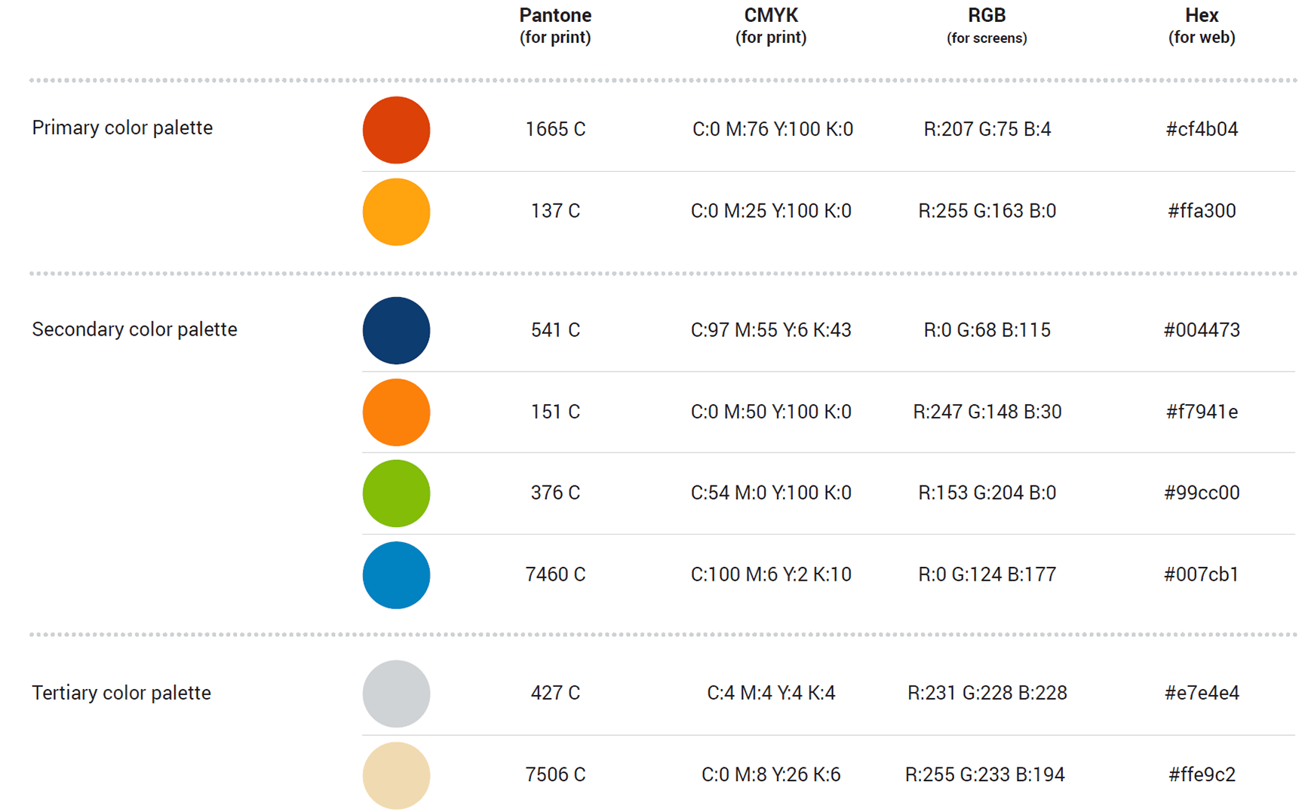Viewport: 1302px width, 812px height.
Task: Click the red-orange 1665 C color swatch
Action: (x=396, y=130)
